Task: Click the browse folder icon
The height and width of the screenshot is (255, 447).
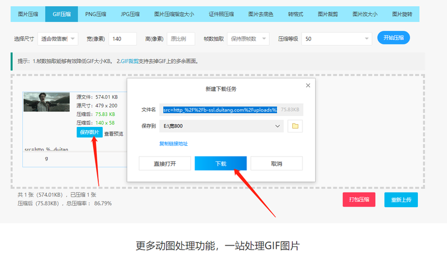Action: tap(295, 126)
